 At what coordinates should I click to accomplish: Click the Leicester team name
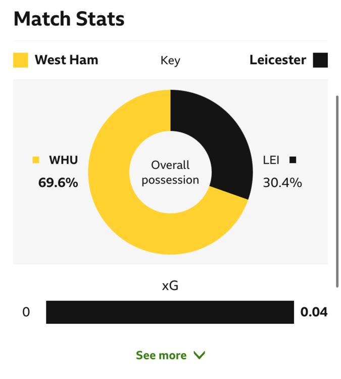tap(278, 60)
